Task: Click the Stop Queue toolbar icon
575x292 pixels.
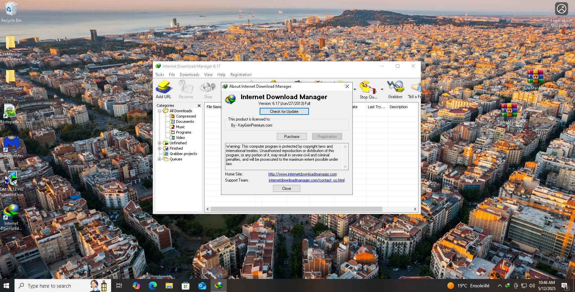Action: 368,88
